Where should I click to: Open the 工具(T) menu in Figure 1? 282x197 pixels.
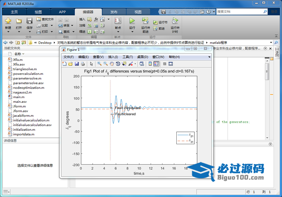pos(127,57)
